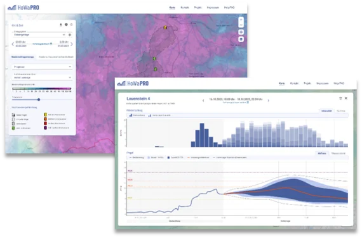The height and width of the screenshot is (238, 362).
Task: Click the yellow gauge marker on the map
Action: click(165, 28)
